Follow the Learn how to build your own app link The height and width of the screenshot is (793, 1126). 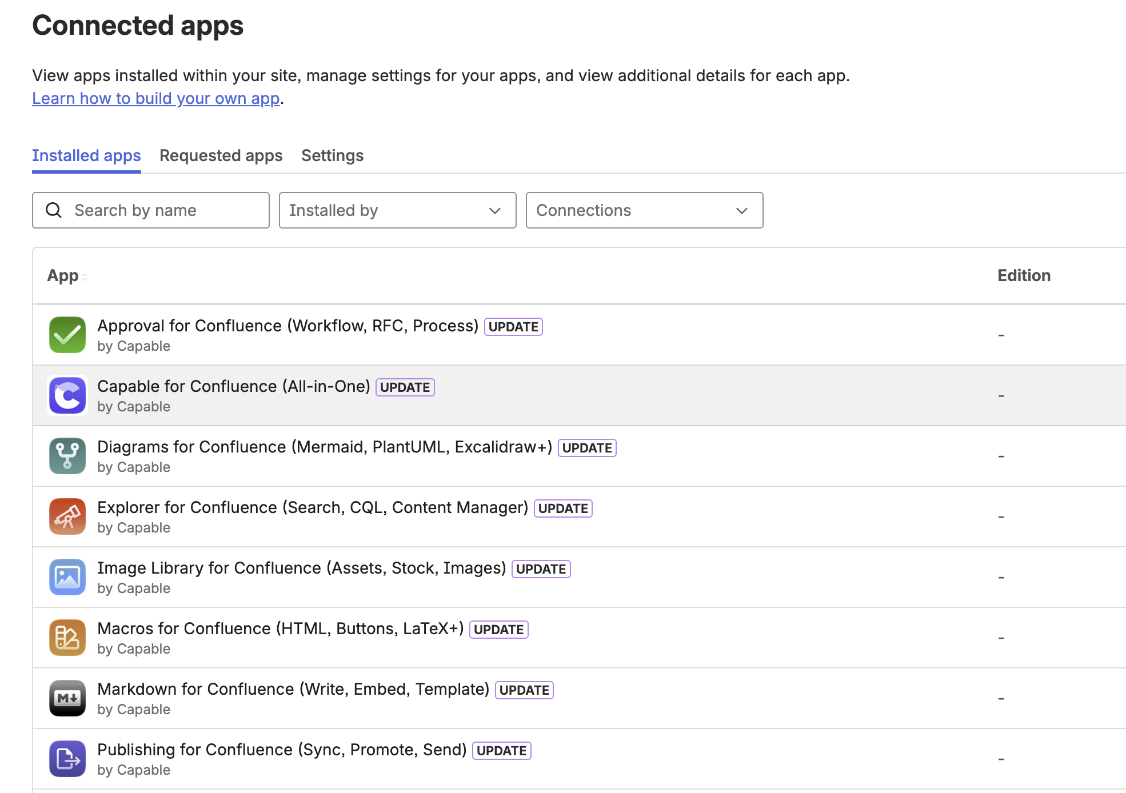click(155, 98)
